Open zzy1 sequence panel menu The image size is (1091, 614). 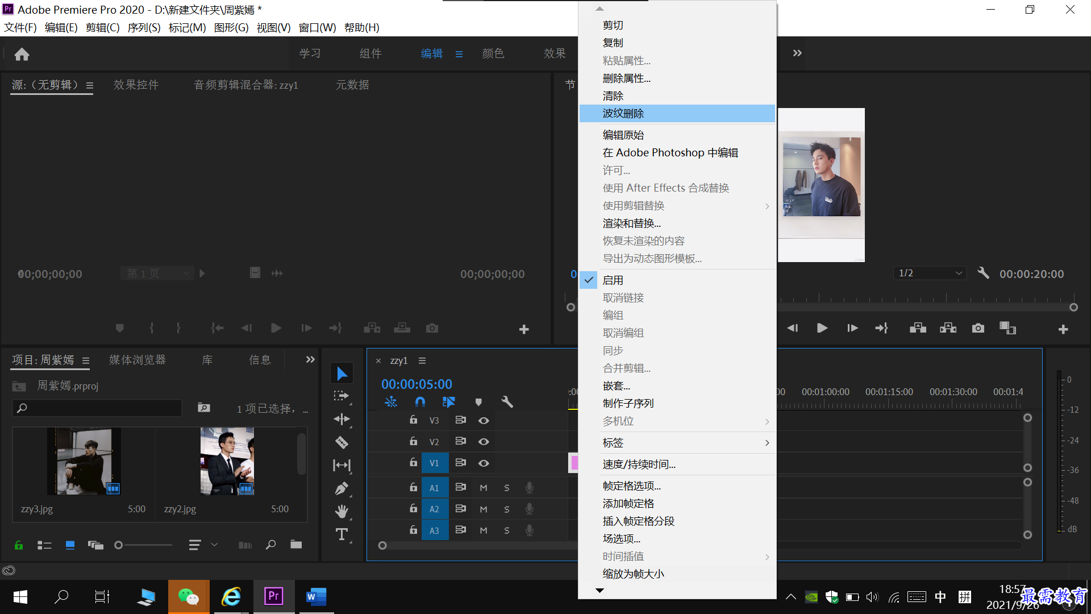click(422, 360)
